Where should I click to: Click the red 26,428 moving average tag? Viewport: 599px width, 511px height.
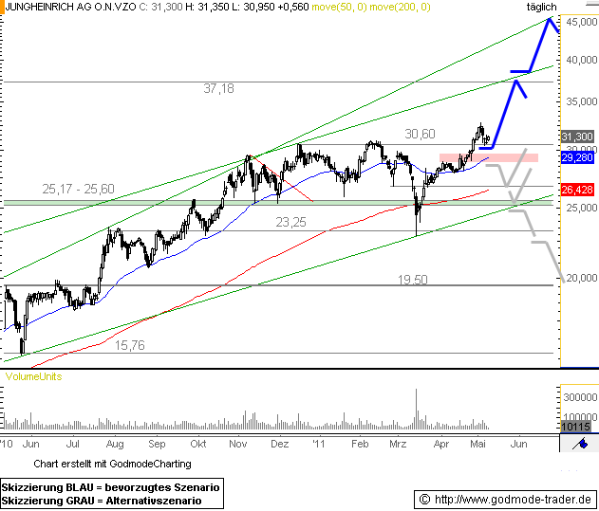coord(577,190)
